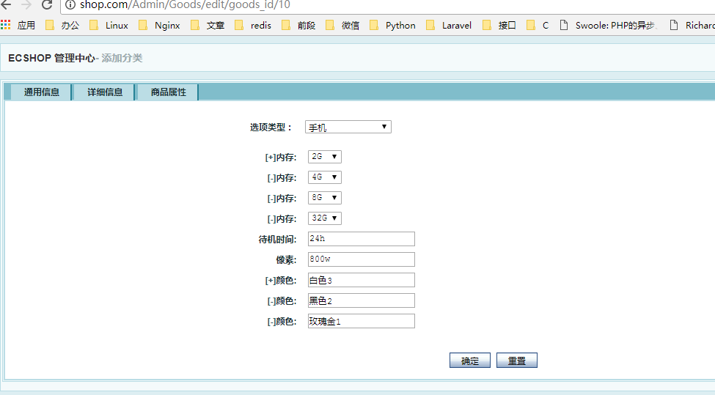Open the 应用 apps grid shortcut
This screenshot has width=715, height=395.
(18, 25)
